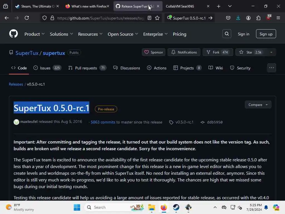This screenshot has width=285, height=214.
Task: Expand the Open Source dropdown
Action: pos(123,34)
